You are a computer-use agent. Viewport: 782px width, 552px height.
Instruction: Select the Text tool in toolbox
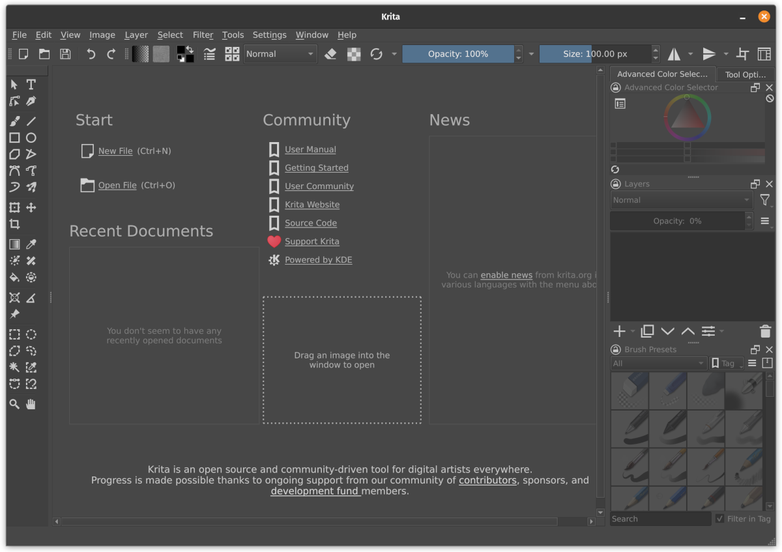31,85
